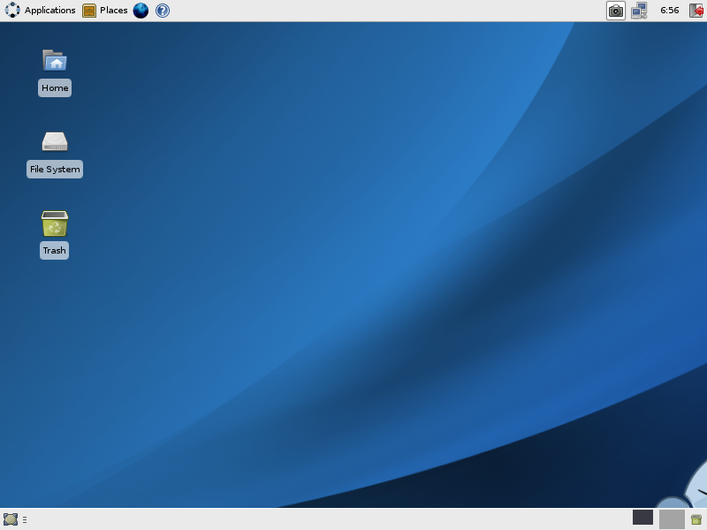Switch to the dark active workspace thumbnail
This screenshot has height=530, width=707.
pyautogui.click(x=642, y=518)
